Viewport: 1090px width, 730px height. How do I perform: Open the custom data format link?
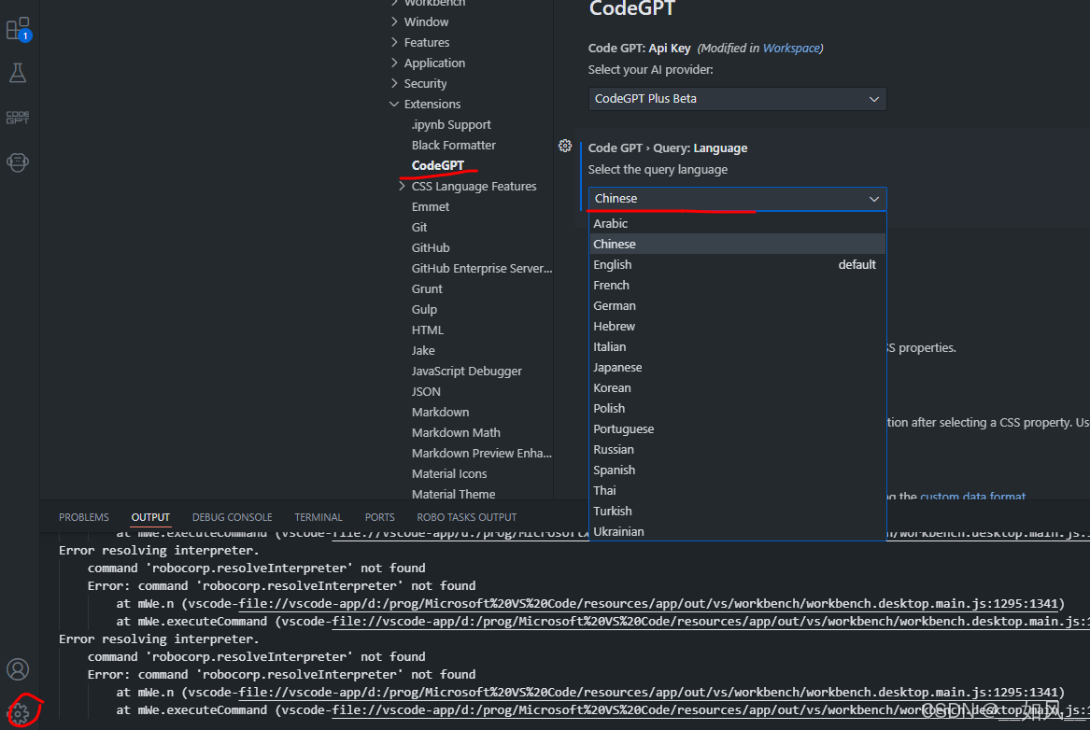[972, 496]
